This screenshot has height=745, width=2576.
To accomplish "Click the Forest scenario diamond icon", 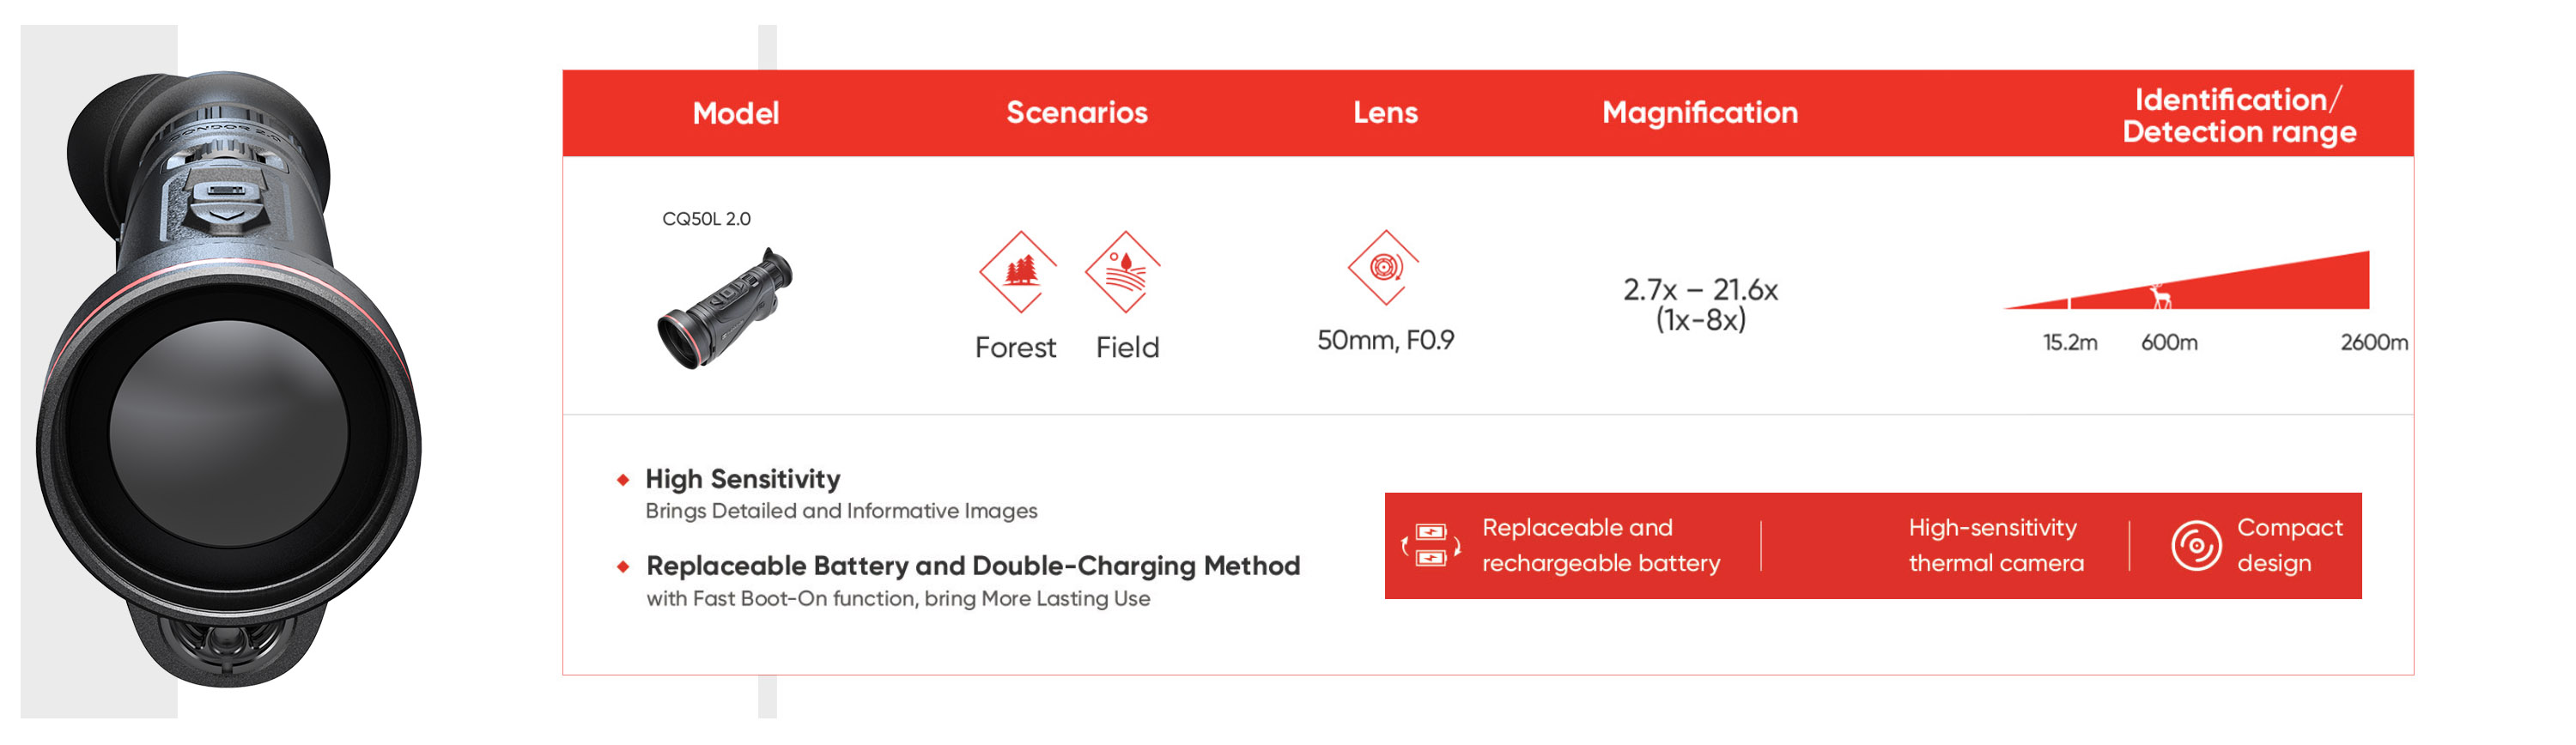I will 1018,271.
